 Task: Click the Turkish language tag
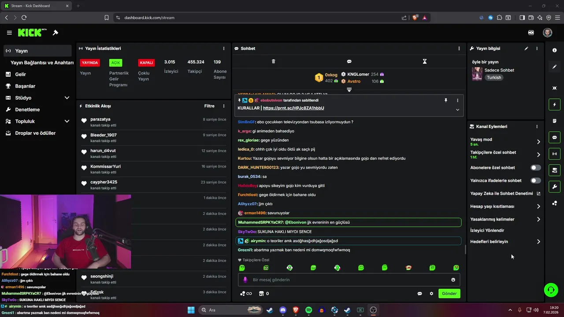pos(494,77)
